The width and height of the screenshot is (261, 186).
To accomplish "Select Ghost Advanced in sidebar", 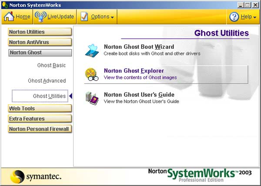I will tap(47, 81).
